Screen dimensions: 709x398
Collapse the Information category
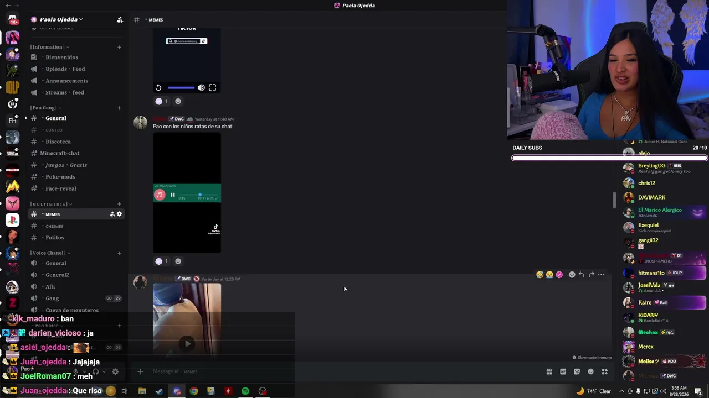[50, 47]
